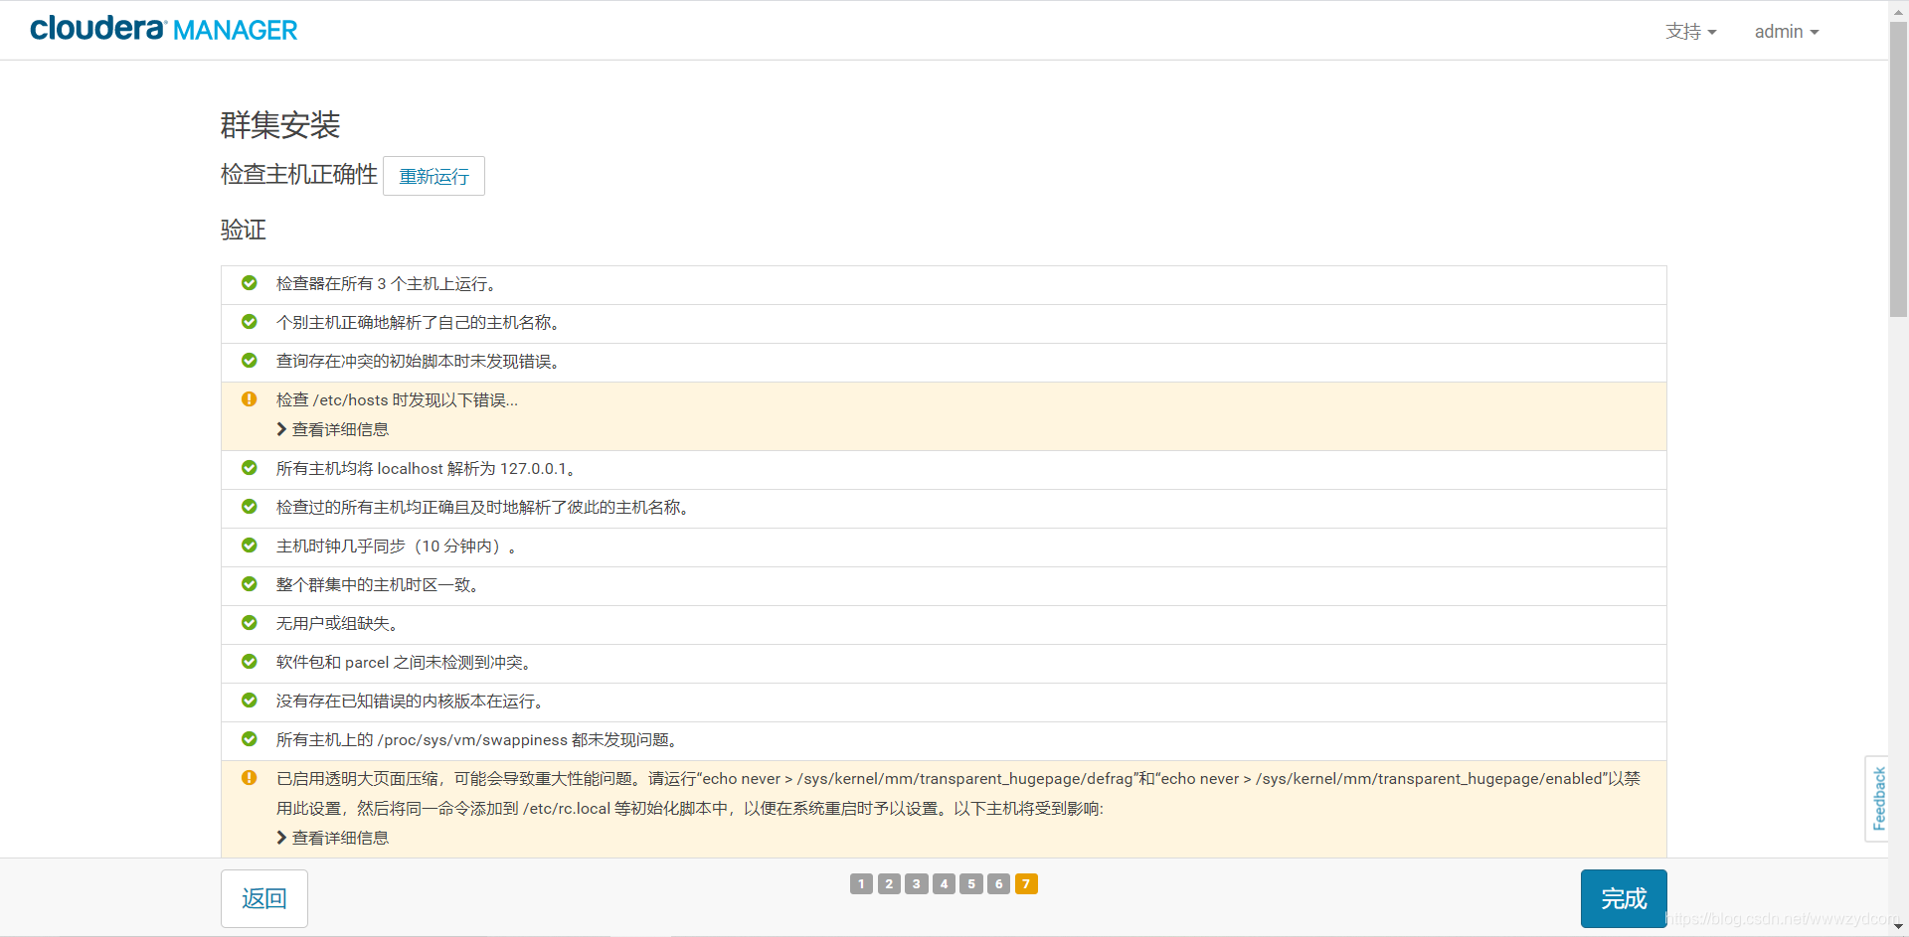Select text 个别主机正确地解析了自己的主机名称。

(420, 323)
